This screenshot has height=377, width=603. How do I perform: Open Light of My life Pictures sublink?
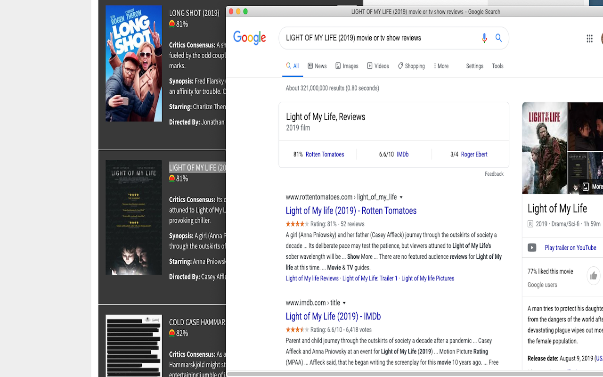tap(428, 279)
